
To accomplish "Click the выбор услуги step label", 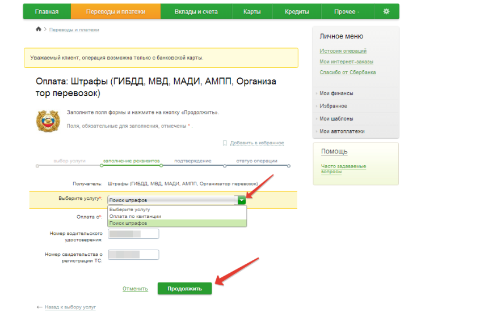I will click(x=69, y=161).
